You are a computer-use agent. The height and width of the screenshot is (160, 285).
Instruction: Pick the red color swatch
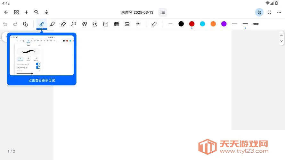192,24
